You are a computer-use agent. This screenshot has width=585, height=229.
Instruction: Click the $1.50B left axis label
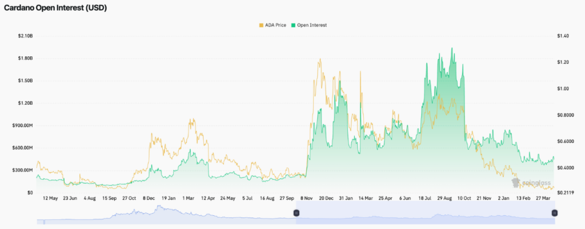click(25, 81)
